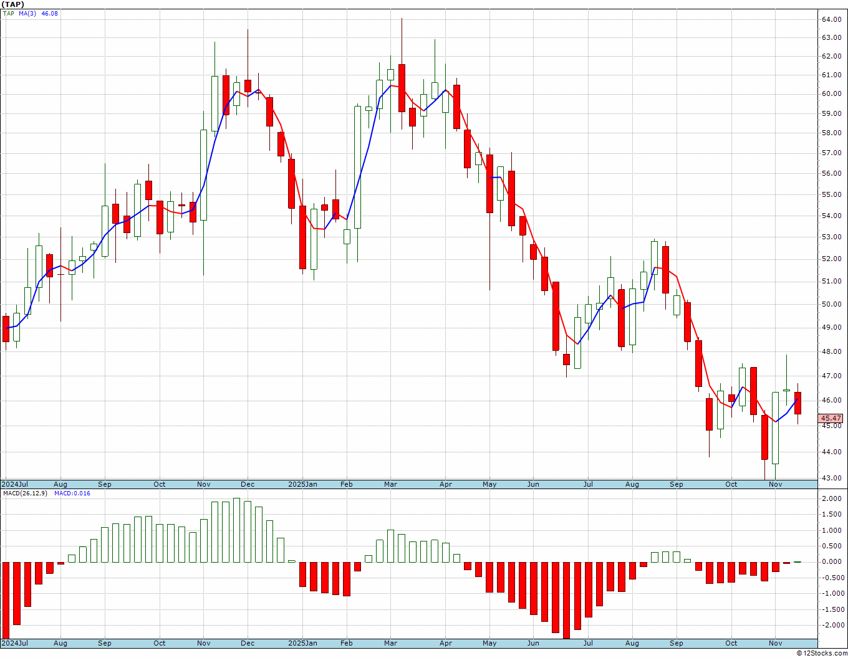The image size is (848, 658).
Task: Select Apr on the MACD panel time axis
Action: coord(445,643)
